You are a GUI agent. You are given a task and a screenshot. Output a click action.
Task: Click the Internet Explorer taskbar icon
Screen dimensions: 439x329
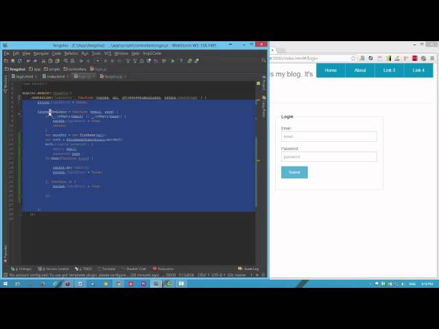55,284
